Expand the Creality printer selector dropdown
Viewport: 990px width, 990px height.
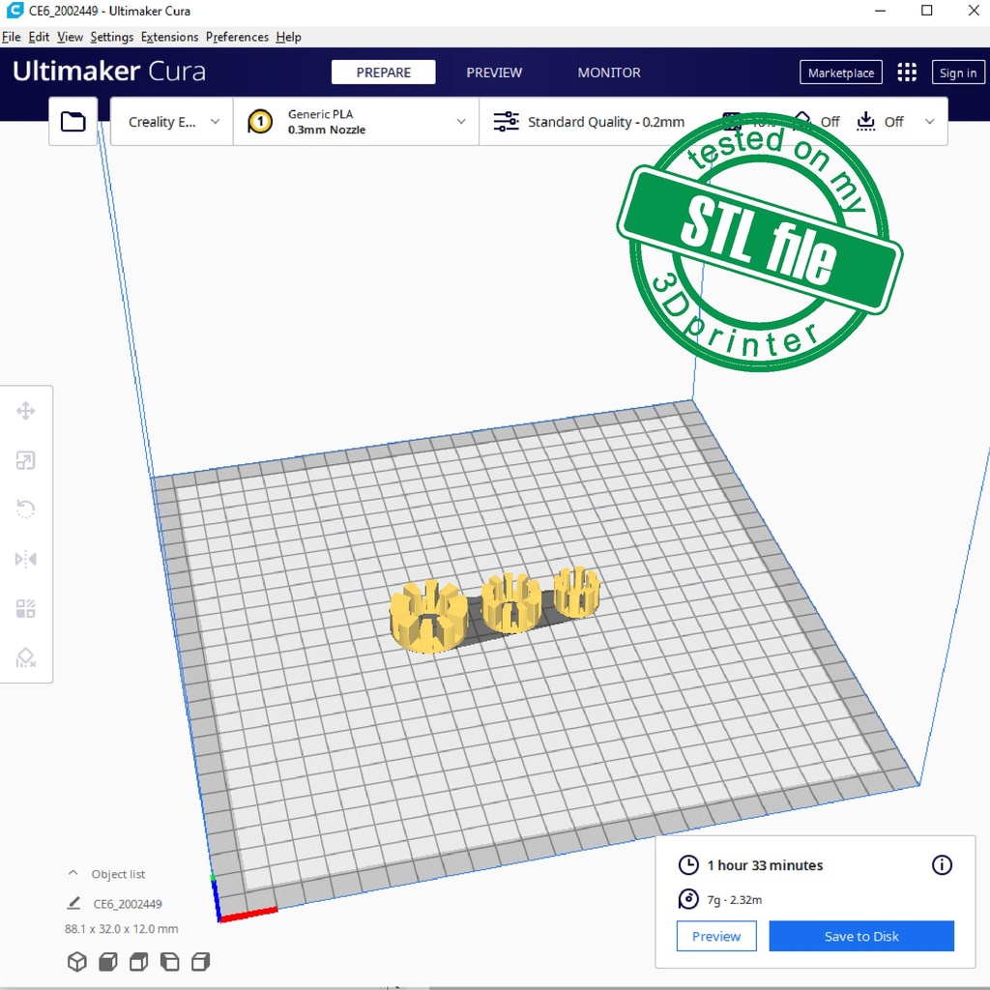point(173,122)
